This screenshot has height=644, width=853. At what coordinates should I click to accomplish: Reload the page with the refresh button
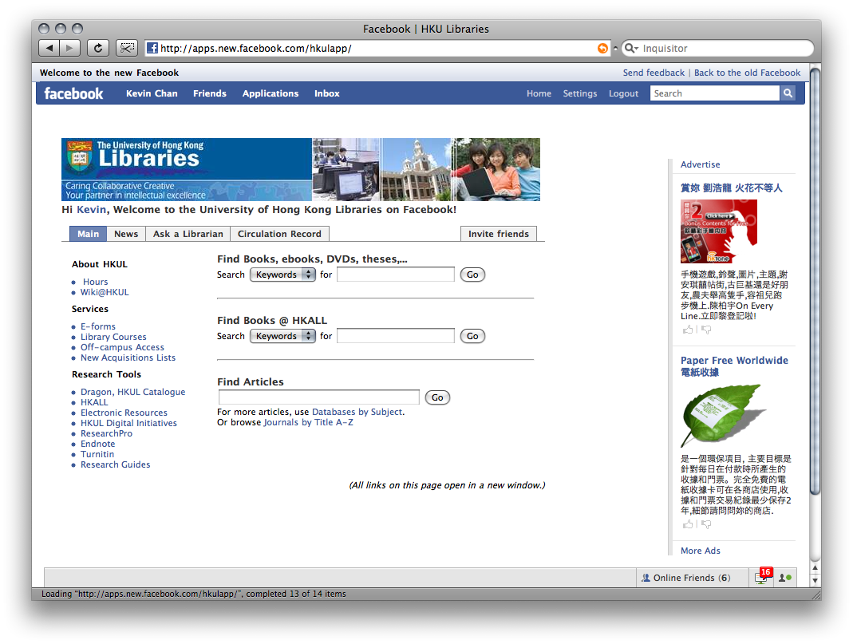[x=97, y=48]
